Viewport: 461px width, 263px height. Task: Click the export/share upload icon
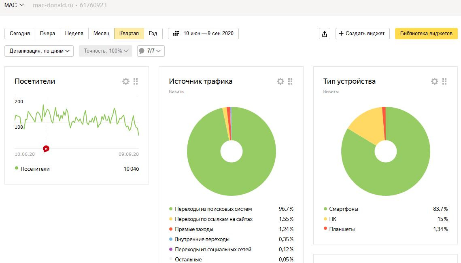[325, 34]
